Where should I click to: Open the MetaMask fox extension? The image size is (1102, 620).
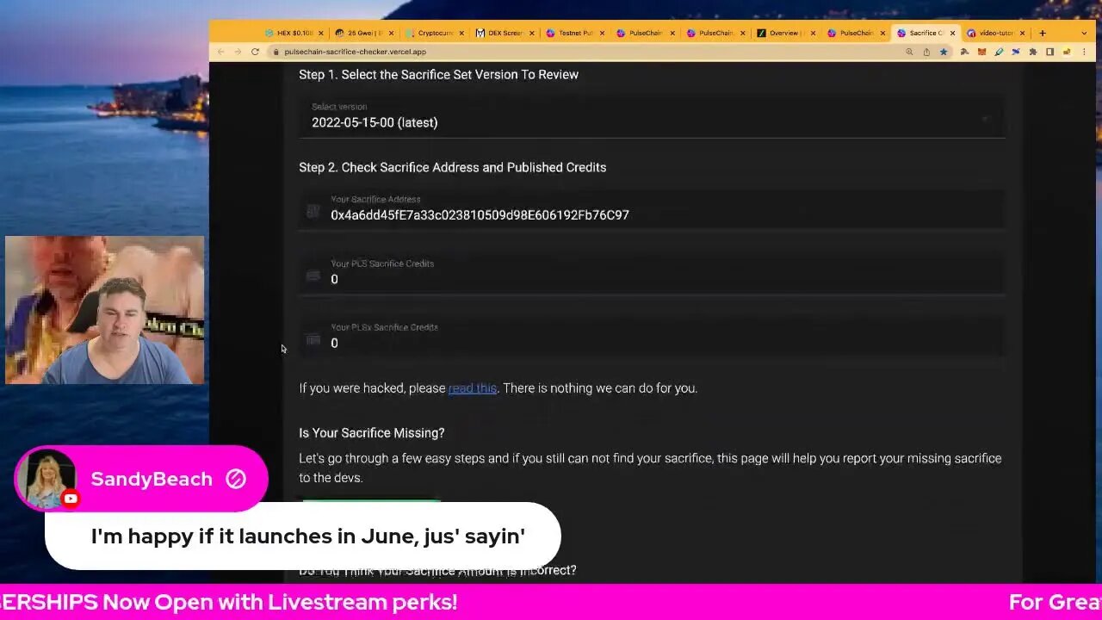pos(981,52)
